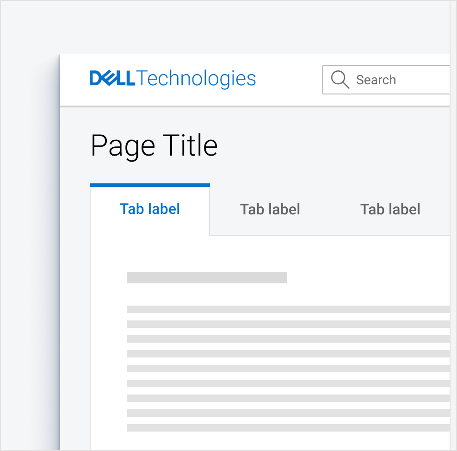Click the blue indicator bar above the active tab
This screenshot has height=451, width=457.
point(150,184)
